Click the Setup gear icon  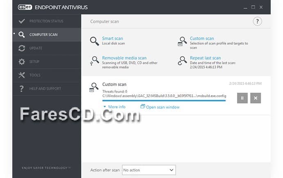point(22,62)
